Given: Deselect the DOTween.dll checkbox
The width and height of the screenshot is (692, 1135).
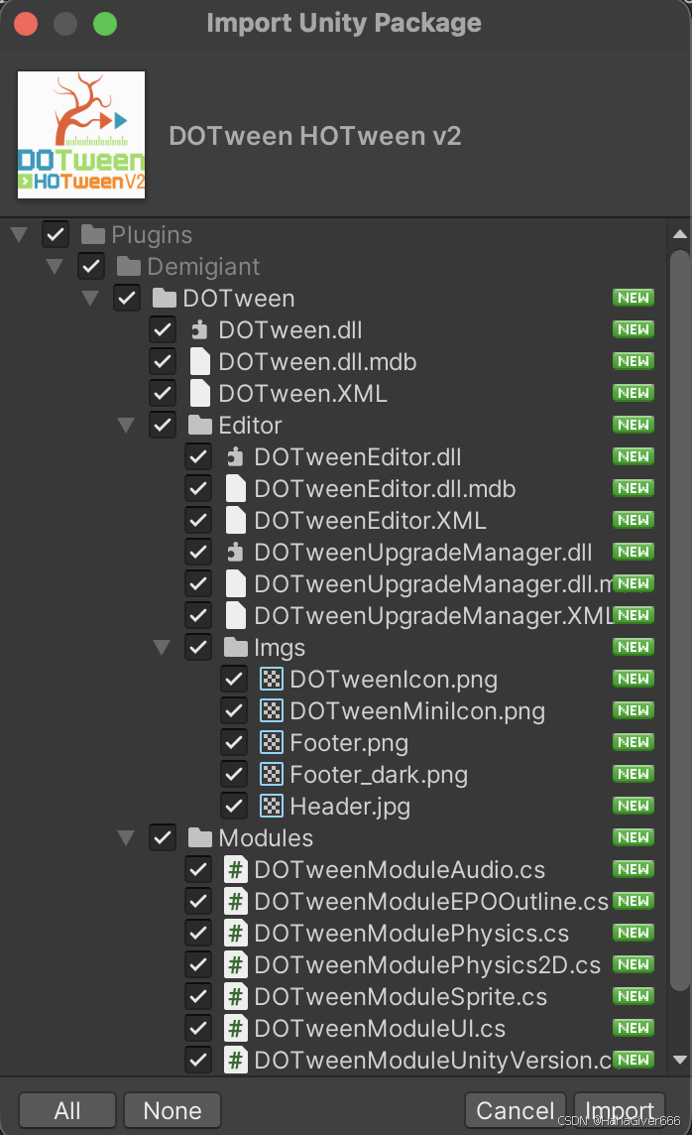Looking at the screenshot, I should (163, 330).
